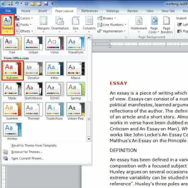188x188 pixels.
Task: Open Hyphenation dropdown
Action: click(111, 31)
